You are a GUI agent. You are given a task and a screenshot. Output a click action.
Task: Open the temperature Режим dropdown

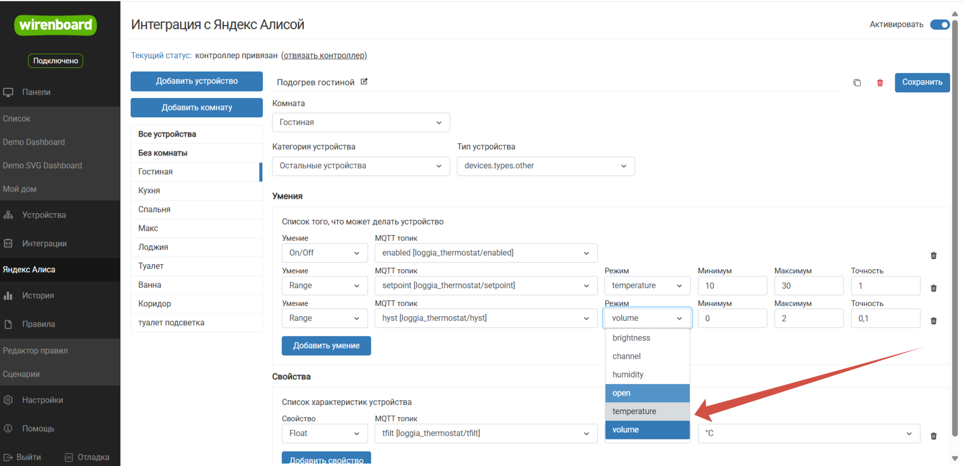click(647, 286)
